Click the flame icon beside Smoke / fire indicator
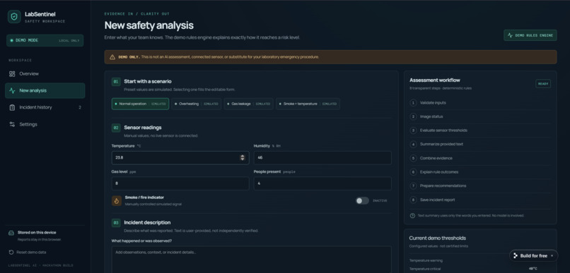Viewport: 570px width, 273px height. (x=117, y=201)
